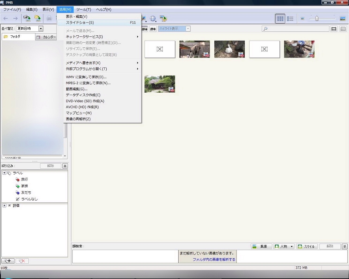Select the 旅行 red label filter
The width and height of the screenshot is (349, 279).
pyautogui.click(x=24, y=180)
